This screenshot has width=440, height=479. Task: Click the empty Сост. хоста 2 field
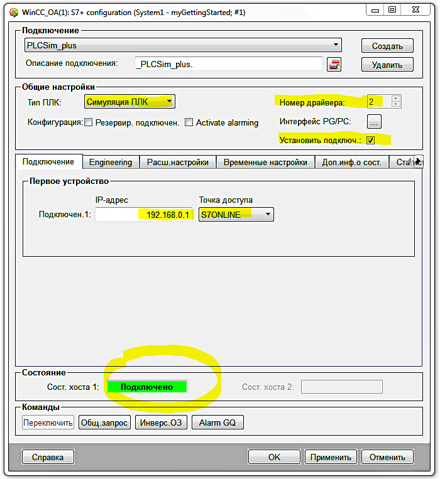(341, 387)
